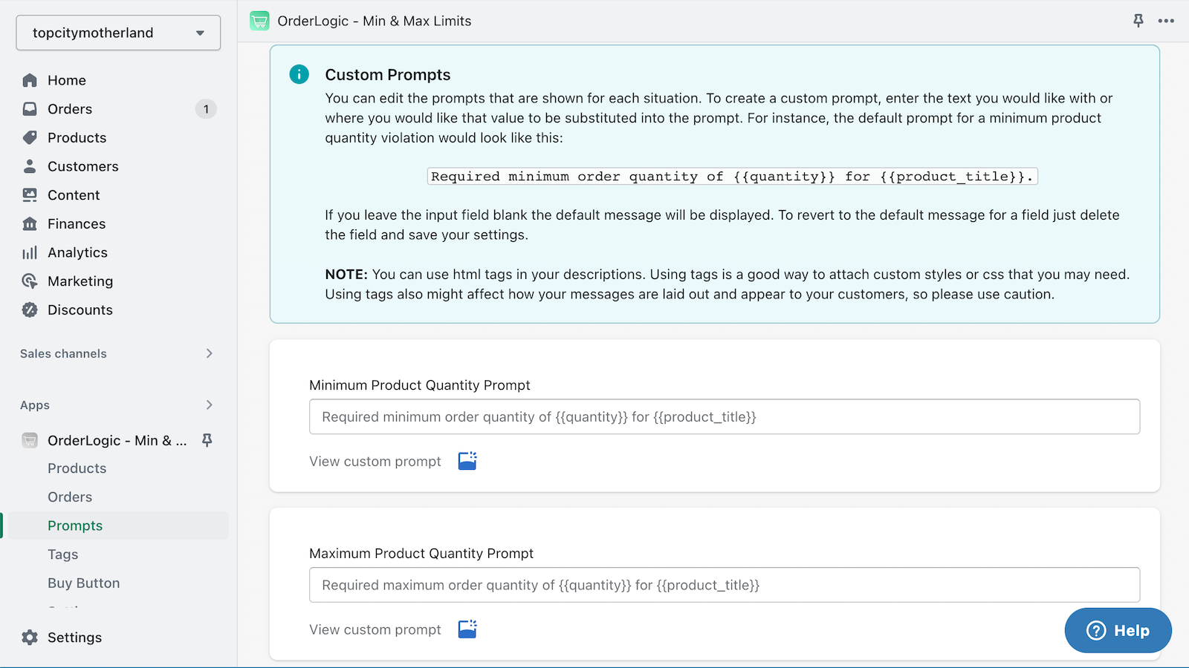
Task: Unpin OrderLogic from the Apps list
Action: (207, 440)
